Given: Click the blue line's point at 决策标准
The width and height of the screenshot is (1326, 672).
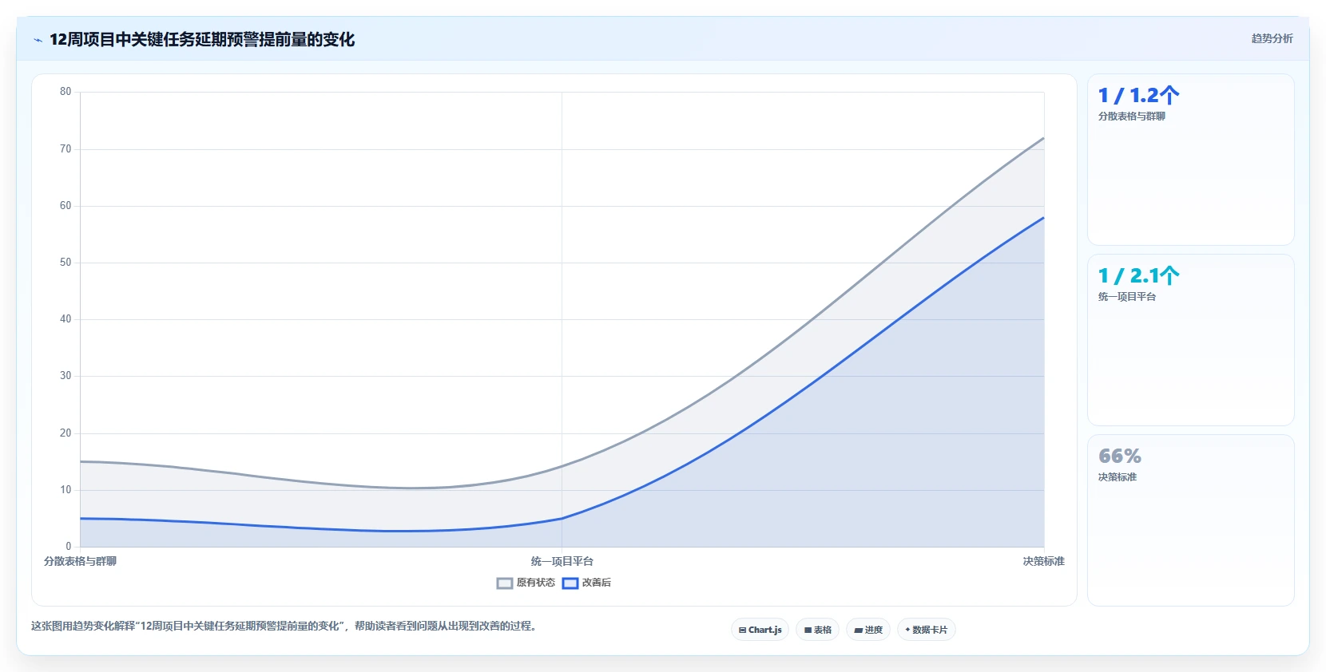Looking at the screenshot, I should tap(1043, 218).
